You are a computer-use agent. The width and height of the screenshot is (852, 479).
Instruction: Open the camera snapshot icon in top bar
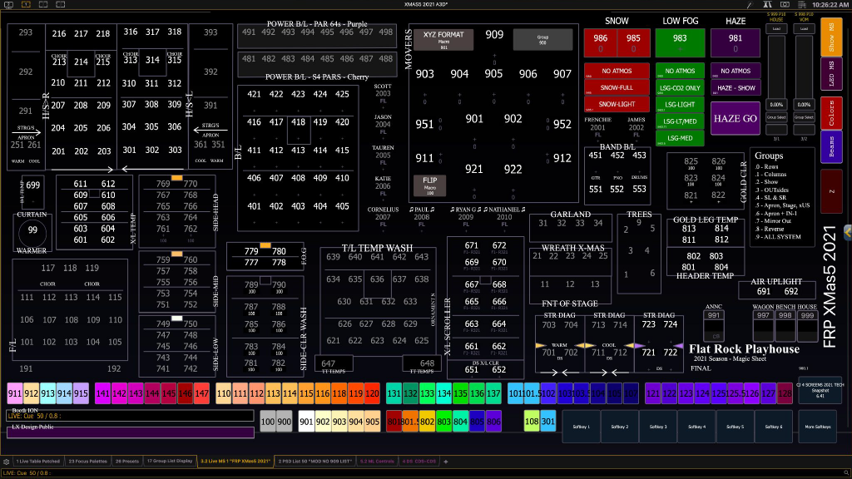pos(785,4)
